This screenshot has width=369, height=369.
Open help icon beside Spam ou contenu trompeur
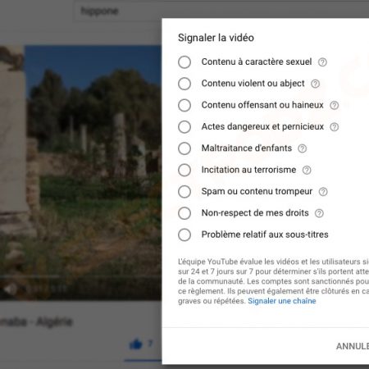(x=323, y=192)
